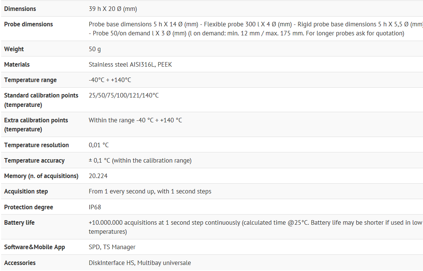Click the 0,01 °C resolution value
This screenshot has height=271, width=423.
(x=99, y=145)
